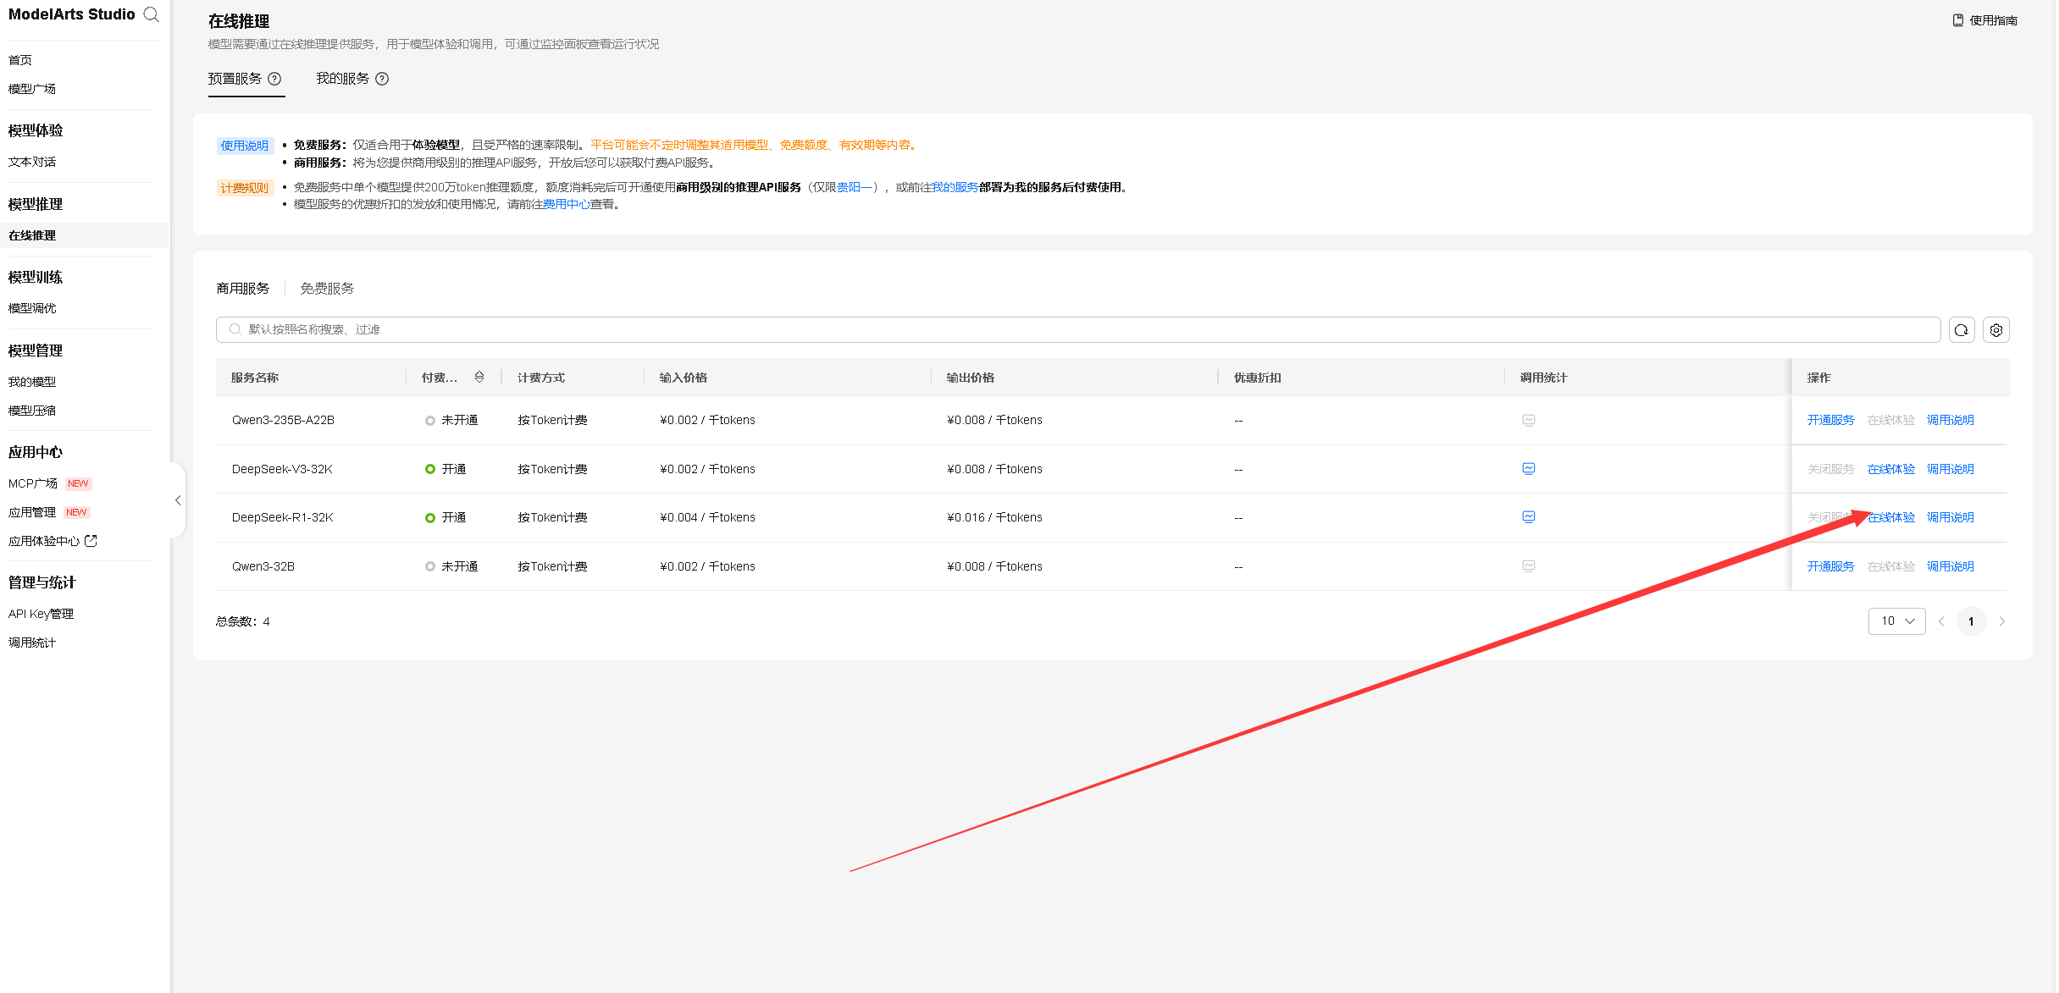Screen dimensions: 2059x993
Task: Open call statistics chart icon for DeepSeek-R1-32K
Action: click(1528, 517)
